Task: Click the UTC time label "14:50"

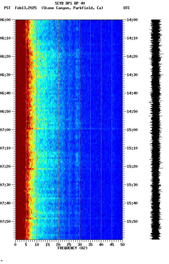Action: [132, 112]
